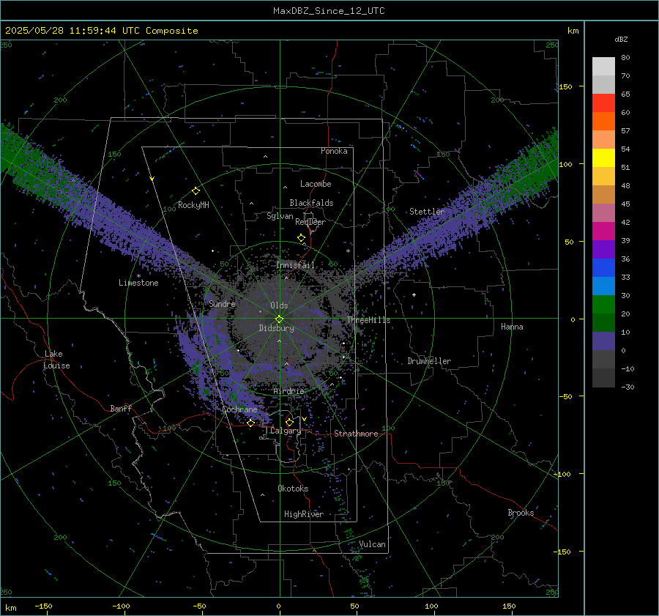Click the Cochrane label
659x616 pixels.
239,409
